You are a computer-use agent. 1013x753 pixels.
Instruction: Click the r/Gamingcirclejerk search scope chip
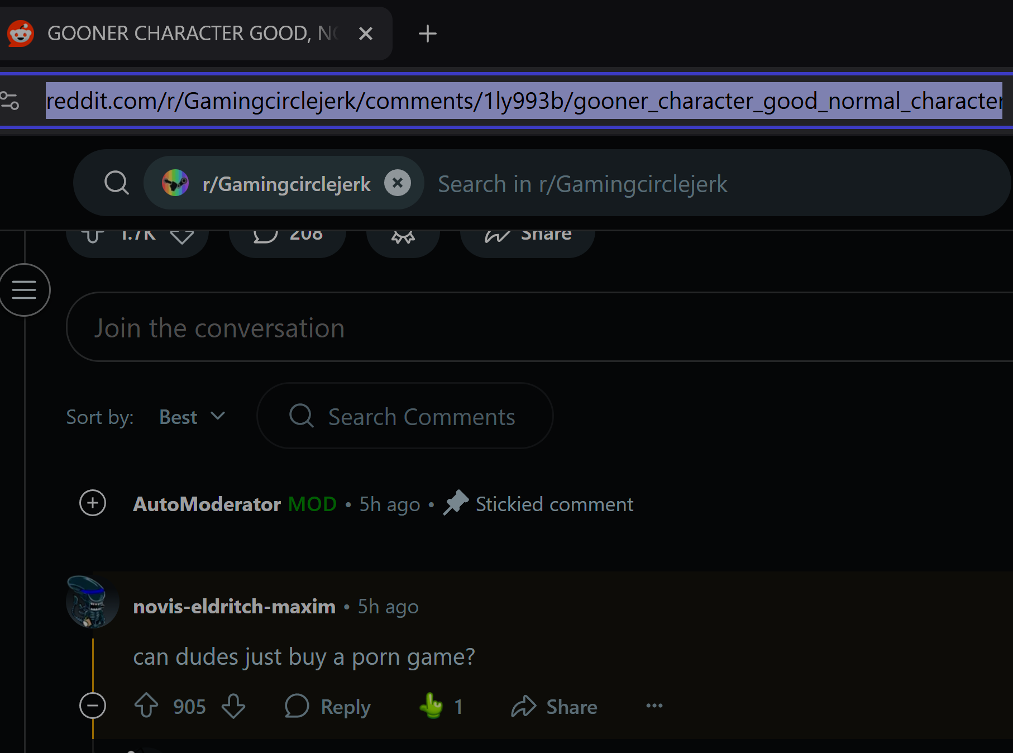coord(284,183)
